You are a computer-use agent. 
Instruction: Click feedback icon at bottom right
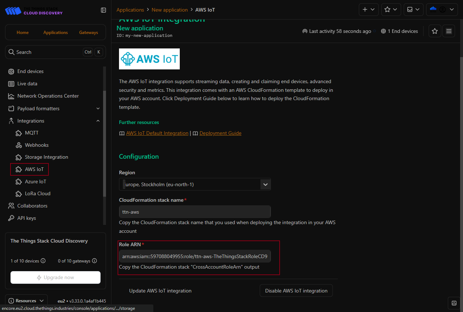tap(454, 303)
